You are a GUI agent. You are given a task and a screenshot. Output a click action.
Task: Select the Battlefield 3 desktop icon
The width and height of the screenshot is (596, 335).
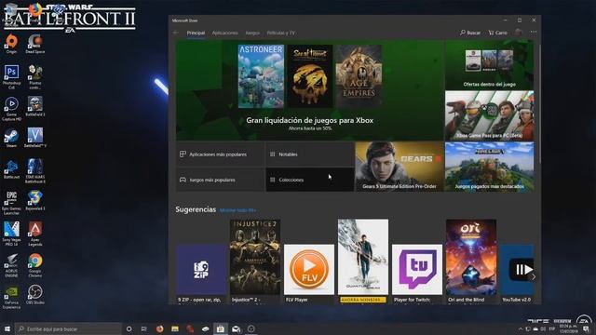(35, 106)
